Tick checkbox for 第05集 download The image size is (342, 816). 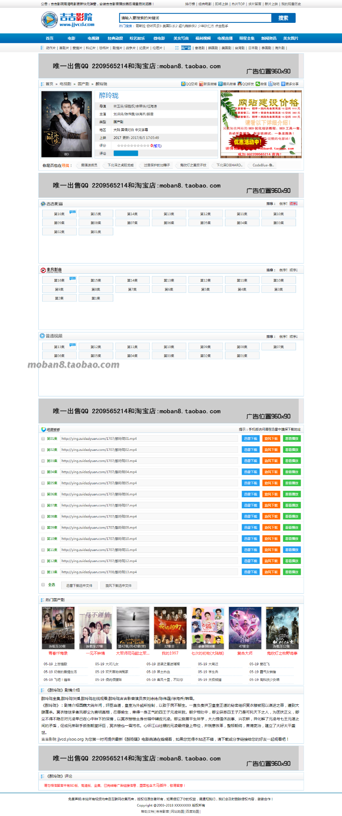click(x=43, y=483)
